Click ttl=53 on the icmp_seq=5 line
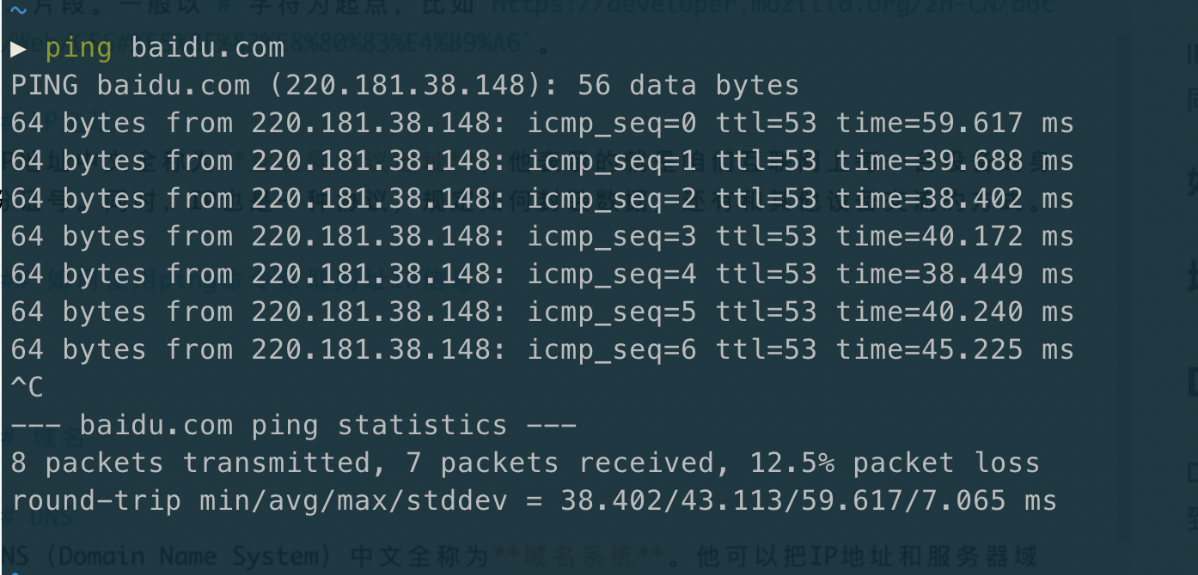This screenshot has width=1198, height=575. point(766,312)
